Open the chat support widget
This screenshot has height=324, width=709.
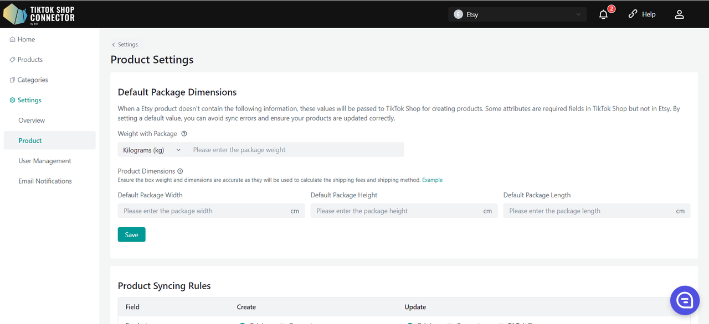click(685, 300)
